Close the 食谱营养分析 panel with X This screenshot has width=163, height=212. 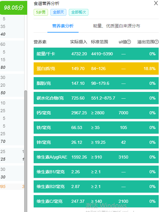coord(156,3)
